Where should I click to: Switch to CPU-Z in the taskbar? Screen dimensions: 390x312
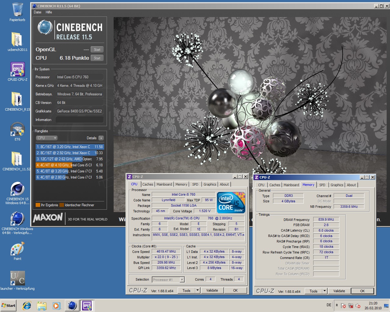87,306
